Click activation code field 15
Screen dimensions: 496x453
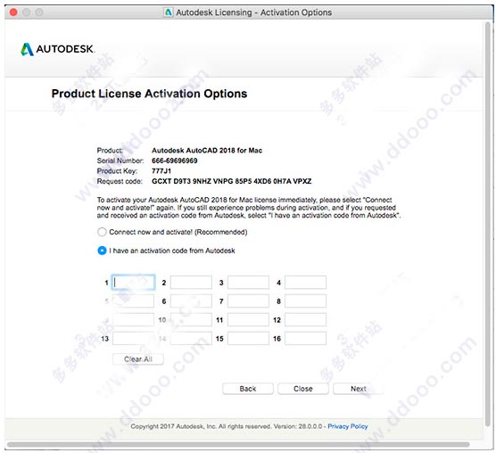click(x=248, y=338)
